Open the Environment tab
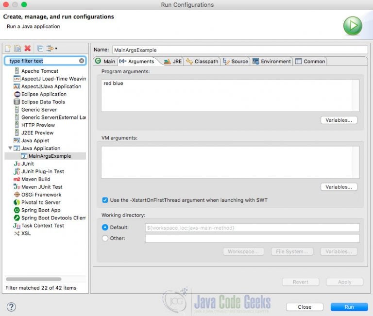The height and width of the screenshot is (316, 373). tap(271, 61)
